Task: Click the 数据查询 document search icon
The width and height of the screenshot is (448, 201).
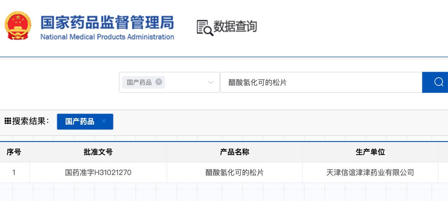Action: [x=205, y=28]
